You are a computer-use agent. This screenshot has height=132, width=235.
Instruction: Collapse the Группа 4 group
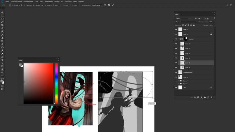(179, 39)
